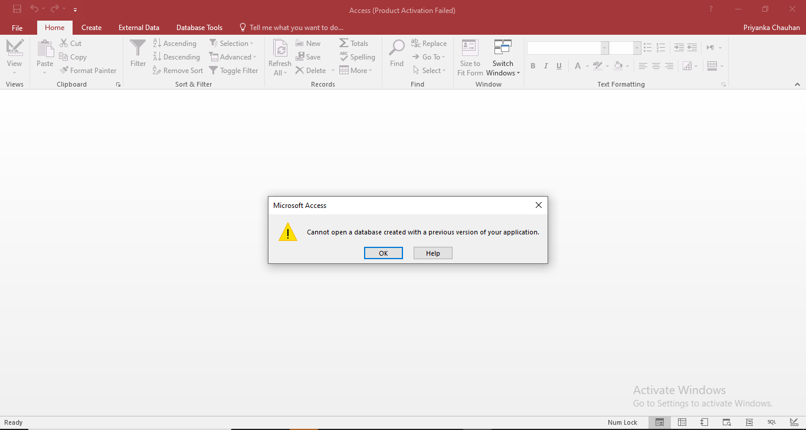Click the font color button
This screenshot has width=806, height=430.
578,66
